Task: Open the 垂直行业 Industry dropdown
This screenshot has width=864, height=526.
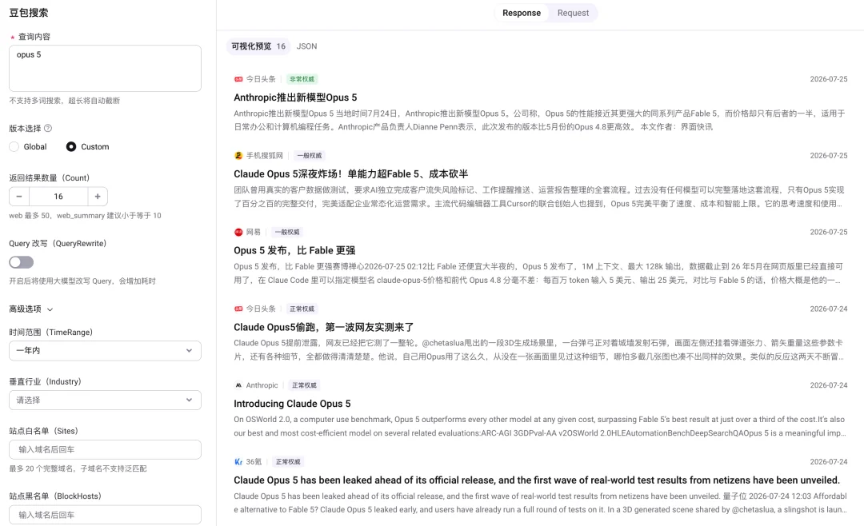Action: coord(105,400)
